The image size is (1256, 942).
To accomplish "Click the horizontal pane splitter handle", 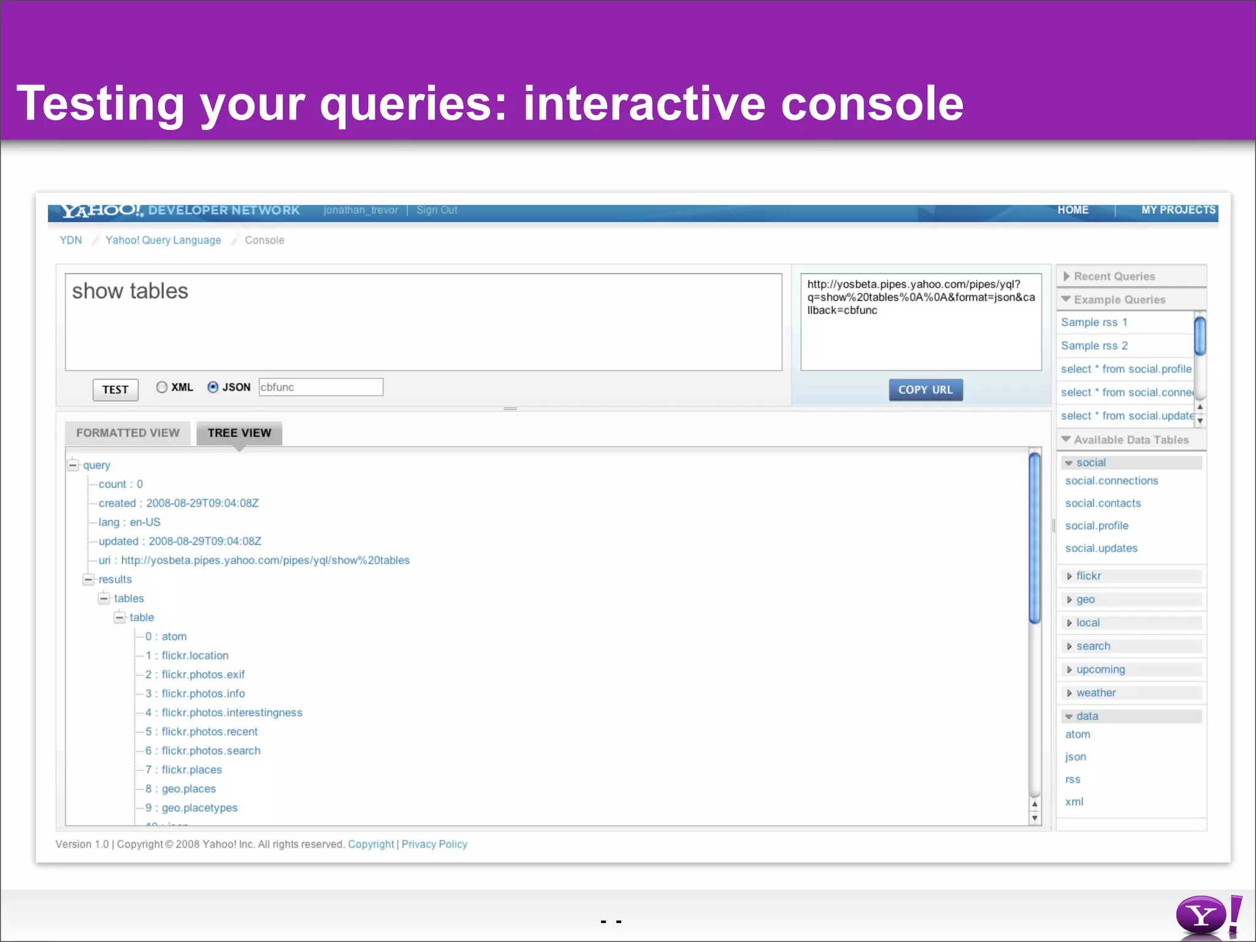I will pyautogui.click(x=510, y=408).
